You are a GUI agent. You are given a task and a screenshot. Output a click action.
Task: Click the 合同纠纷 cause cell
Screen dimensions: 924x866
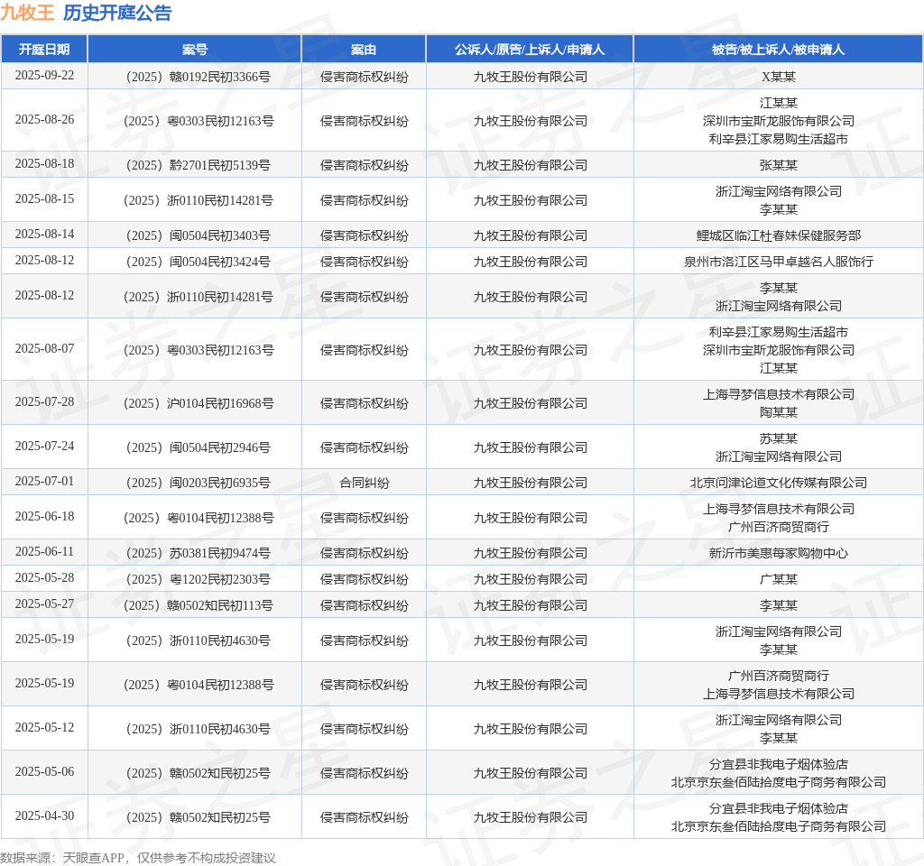tap(365, 484)
